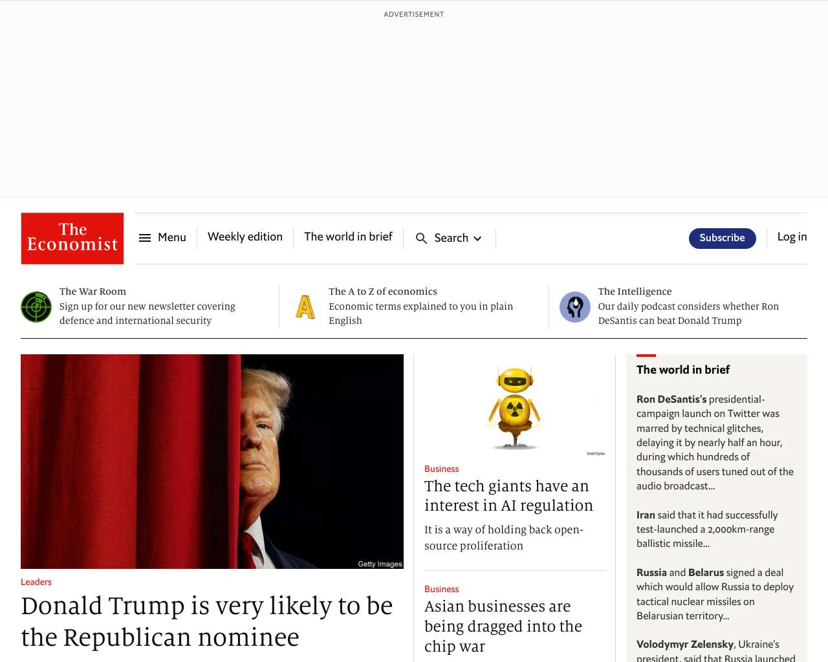Open the Russia and Belarus brief item

point(715,594)
